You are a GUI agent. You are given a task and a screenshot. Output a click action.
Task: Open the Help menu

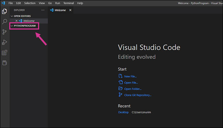80,3
